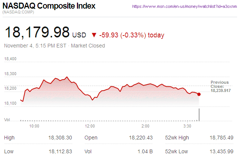Click the 10:00 time axis label

[34, 126]
